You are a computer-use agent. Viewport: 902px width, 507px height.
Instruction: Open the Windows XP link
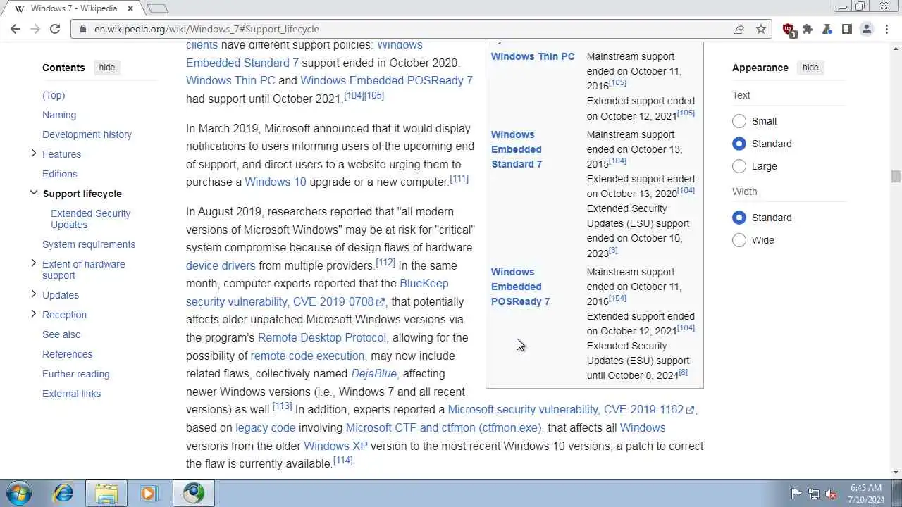click(x=336, y=446)
